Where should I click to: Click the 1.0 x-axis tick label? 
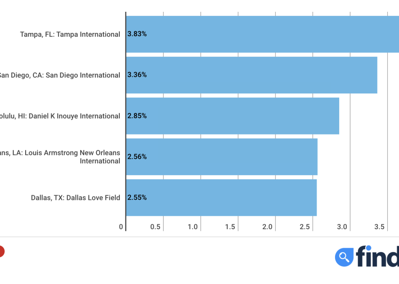click(193, 227)
